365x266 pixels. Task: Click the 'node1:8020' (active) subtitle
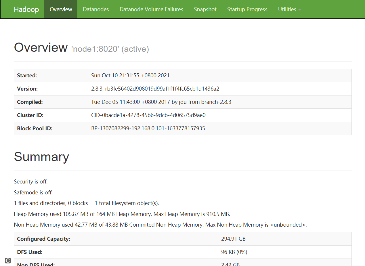click(110, 49)
